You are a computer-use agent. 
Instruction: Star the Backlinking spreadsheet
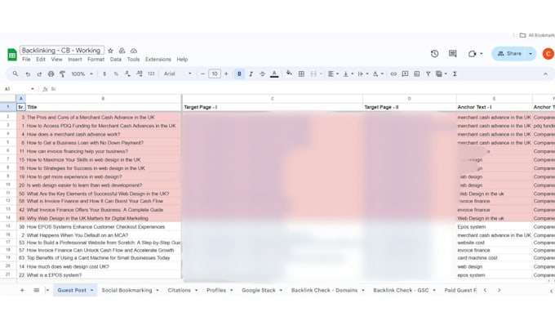click(x=110, y=51)
